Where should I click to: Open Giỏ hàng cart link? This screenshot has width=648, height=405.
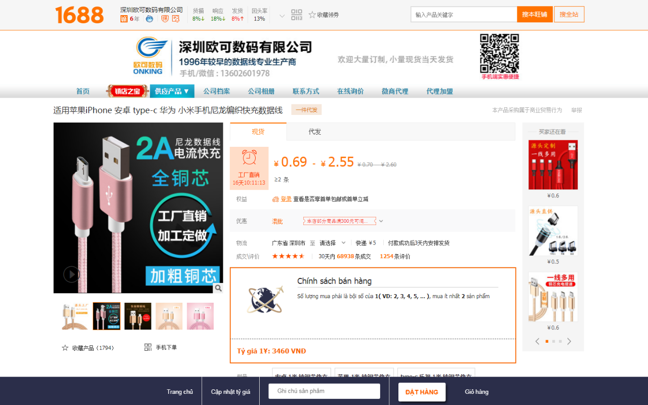(477, 391)
